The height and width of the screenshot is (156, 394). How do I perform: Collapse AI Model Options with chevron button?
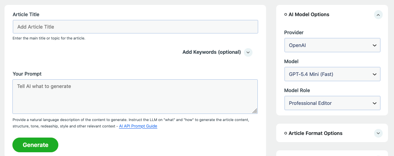coord(378,15)
